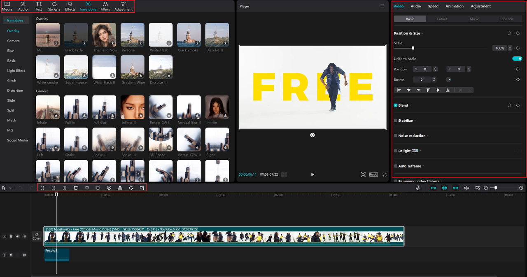Hide the video track with eye icon
The height and width of the screenshot is (277, 527).
18,237
